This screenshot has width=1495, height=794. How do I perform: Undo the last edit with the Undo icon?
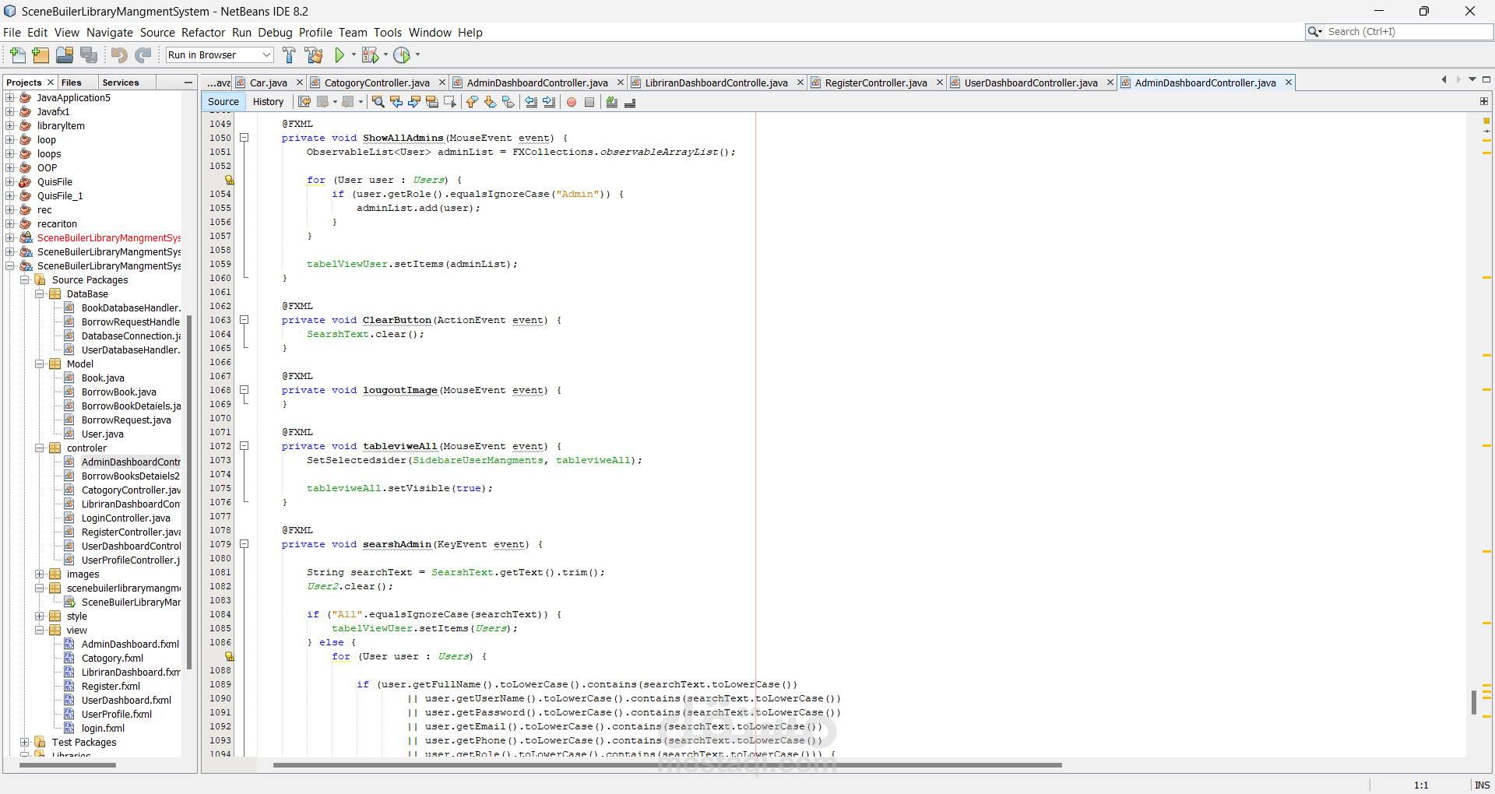[x=119, y=55]
